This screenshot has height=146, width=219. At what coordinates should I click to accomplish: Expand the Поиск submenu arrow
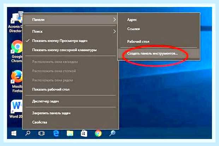(x=114, y=31)
